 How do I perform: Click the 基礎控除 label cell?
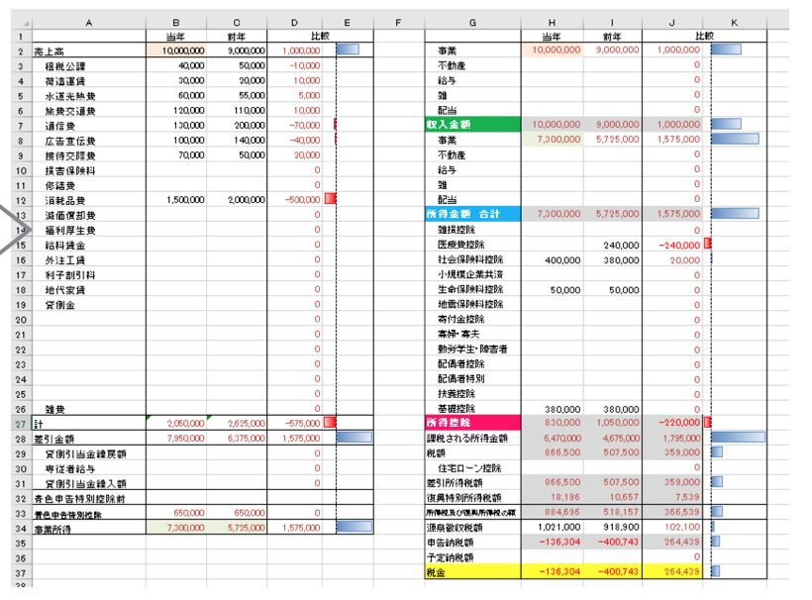point(472,409)
